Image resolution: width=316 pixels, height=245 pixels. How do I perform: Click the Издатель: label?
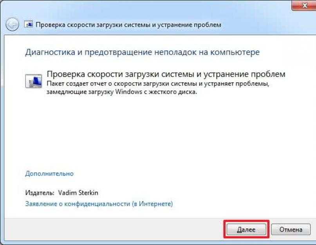pyautogui.click(x=40, y=193)
